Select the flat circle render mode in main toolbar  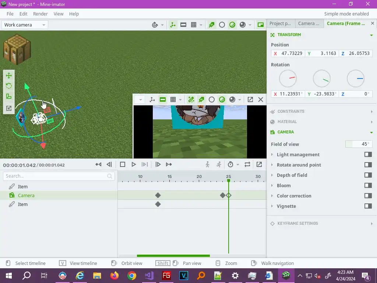[222, 25]
